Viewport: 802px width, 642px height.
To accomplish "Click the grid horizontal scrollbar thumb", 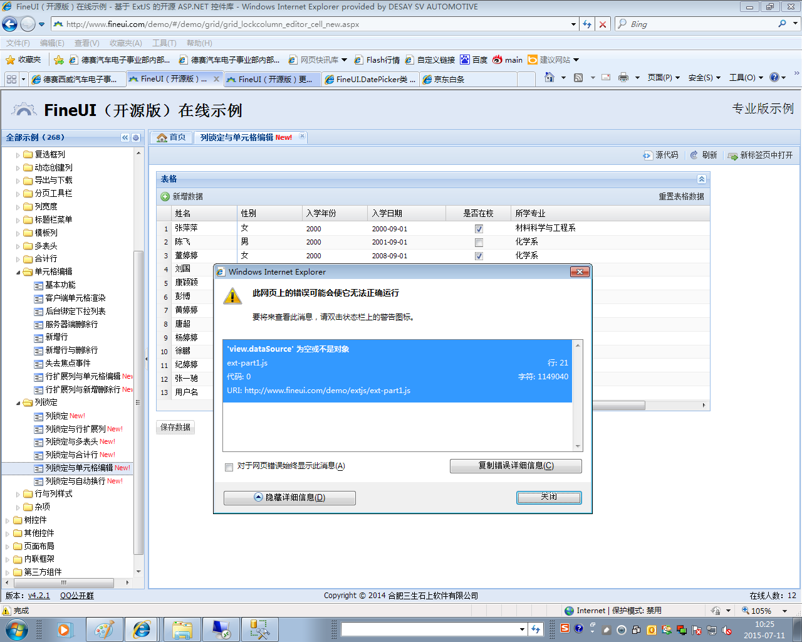I will pos(618,406).
